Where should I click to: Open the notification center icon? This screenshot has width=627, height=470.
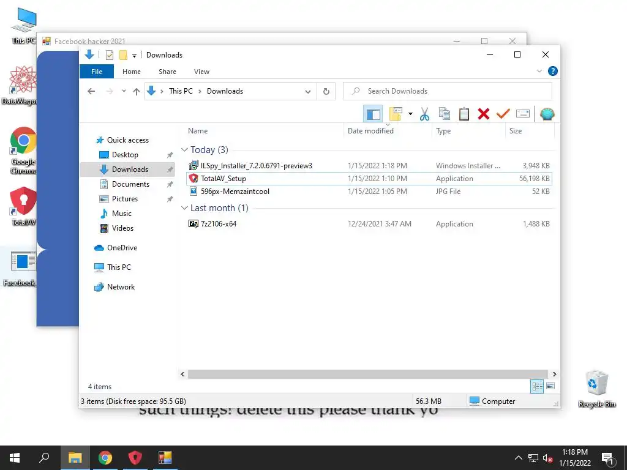coord(607,458)
